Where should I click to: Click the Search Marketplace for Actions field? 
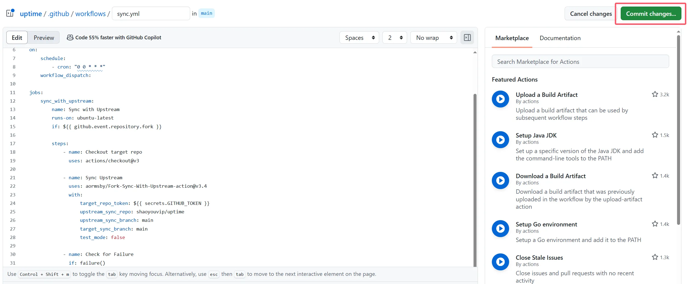point(580,62)
